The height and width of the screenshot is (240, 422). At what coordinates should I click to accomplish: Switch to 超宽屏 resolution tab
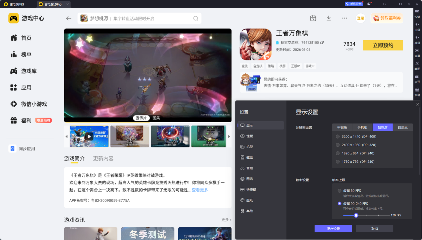(383, 127)
